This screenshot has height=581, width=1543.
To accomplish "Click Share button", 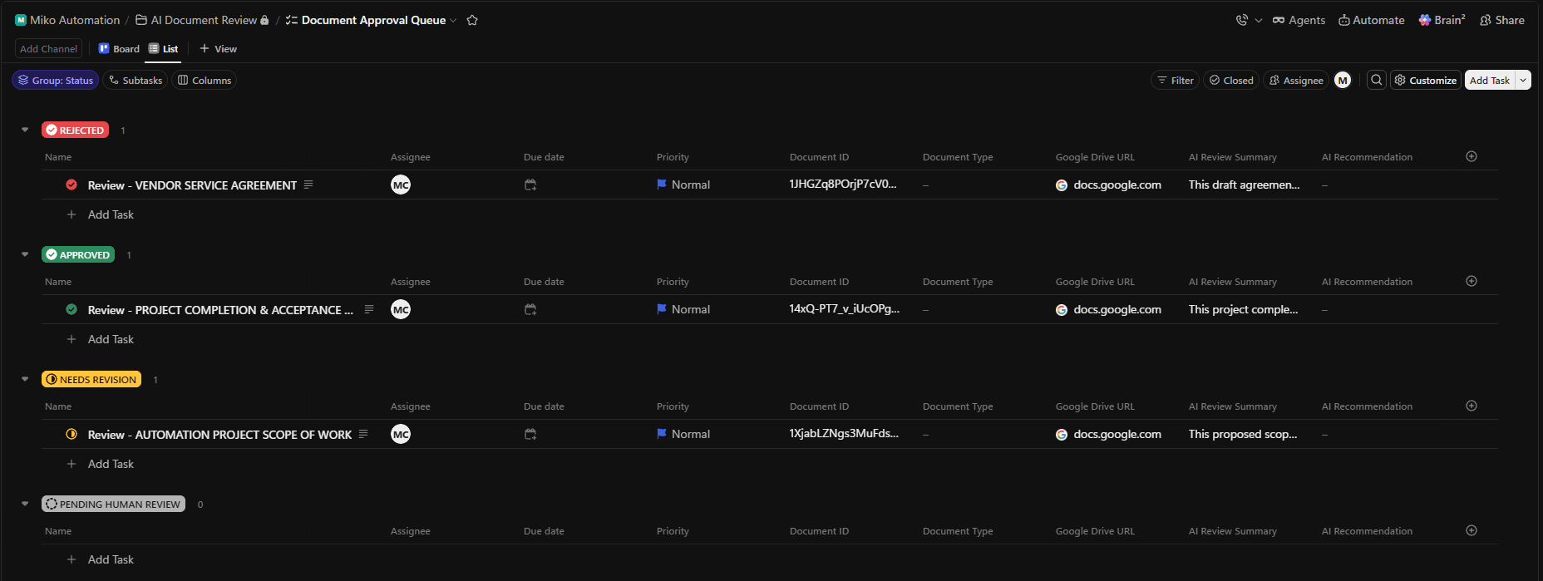I will point(1502,20).
